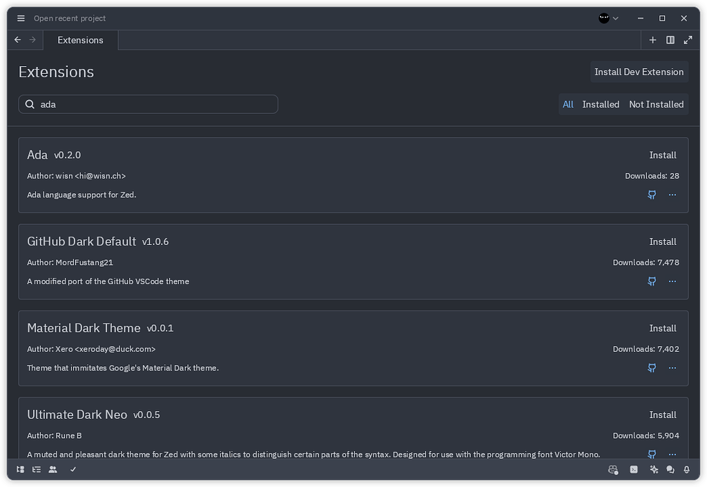707x487 pixels.
Task: Click author text wisn <hi@wisn.ch>
Action: (90, 176)
